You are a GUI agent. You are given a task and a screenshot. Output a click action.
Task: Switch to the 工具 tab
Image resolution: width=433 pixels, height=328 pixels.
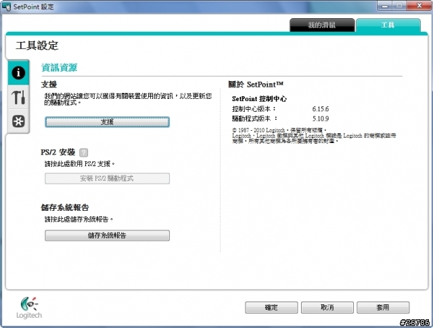click(388, 25)
